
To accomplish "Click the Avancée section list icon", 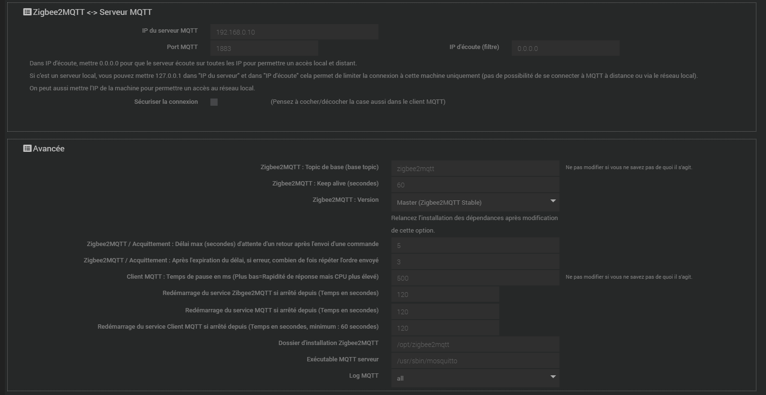I will pos(27,148).
